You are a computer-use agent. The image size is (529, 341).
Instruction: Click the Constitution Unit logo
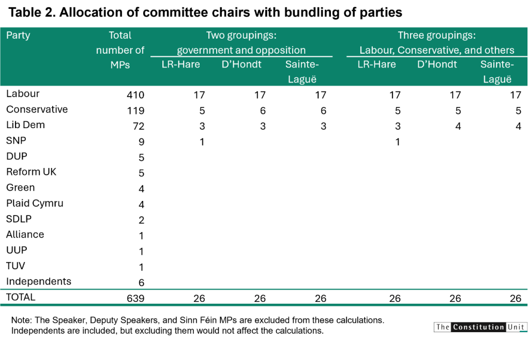click(x=480, y=326)
